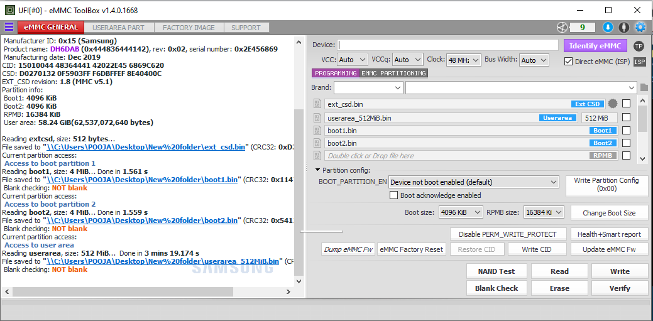
Task: Click file icon next to ext_csd.bin
Action: coord(317,104)
